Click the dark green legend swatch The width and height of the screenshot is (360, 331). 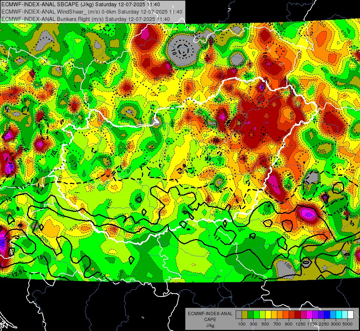coord(250,314)
